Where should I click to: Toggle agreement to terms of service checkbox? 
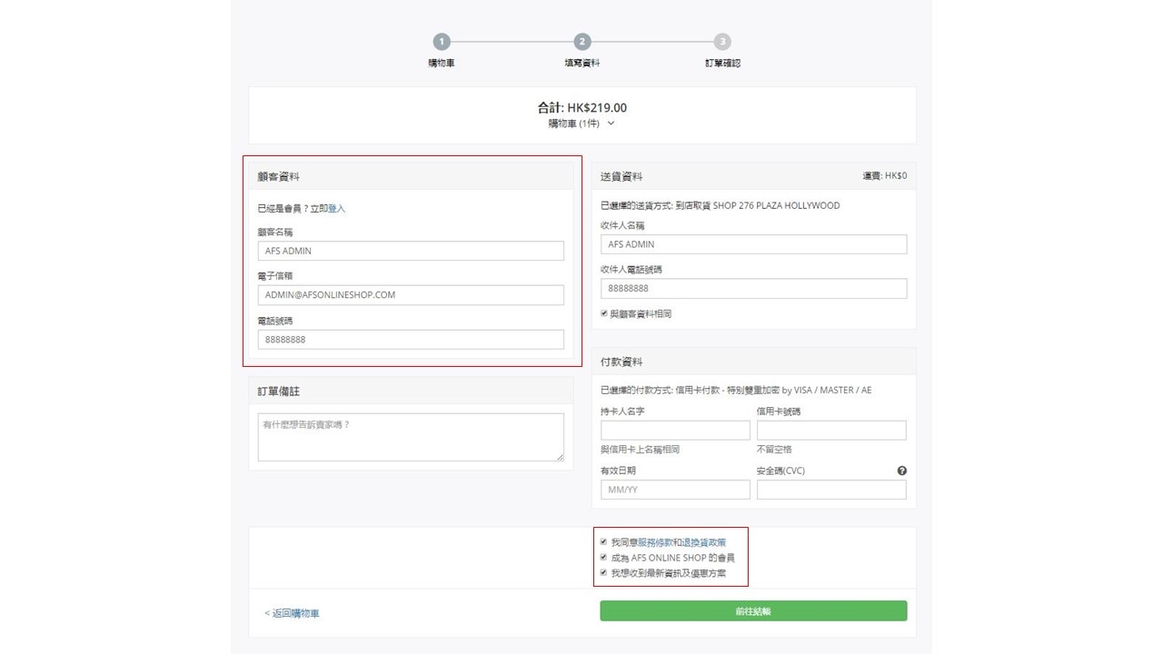pyautogui.click(x=603, y=542)
